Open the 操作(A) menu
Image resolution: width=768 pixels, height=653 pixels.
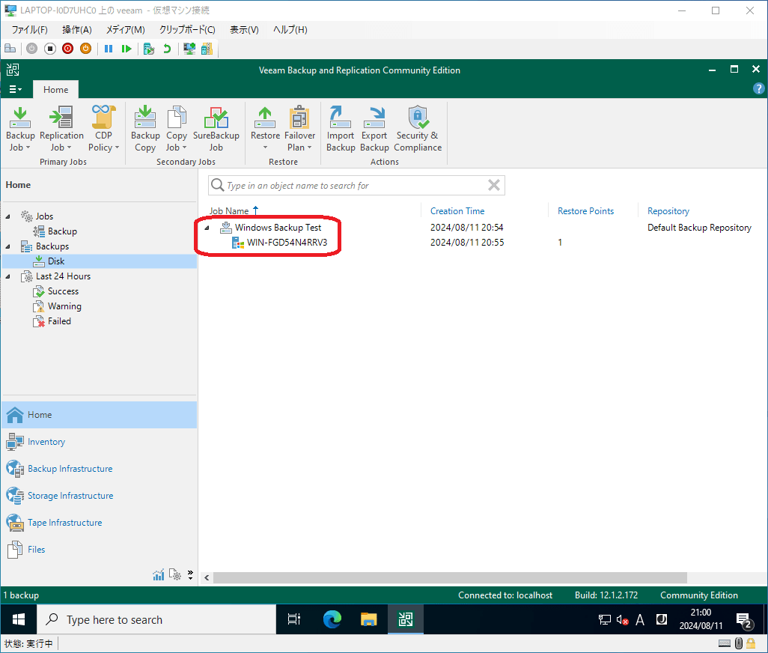tap(77, 29)
